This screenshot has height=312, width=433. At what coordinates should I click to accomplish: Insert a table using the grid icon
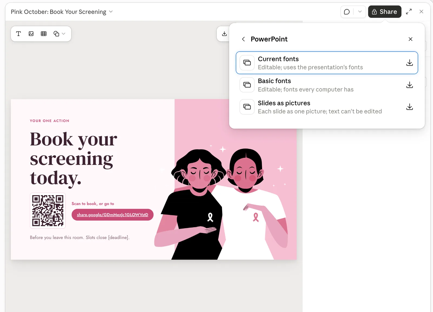(44, 34)
